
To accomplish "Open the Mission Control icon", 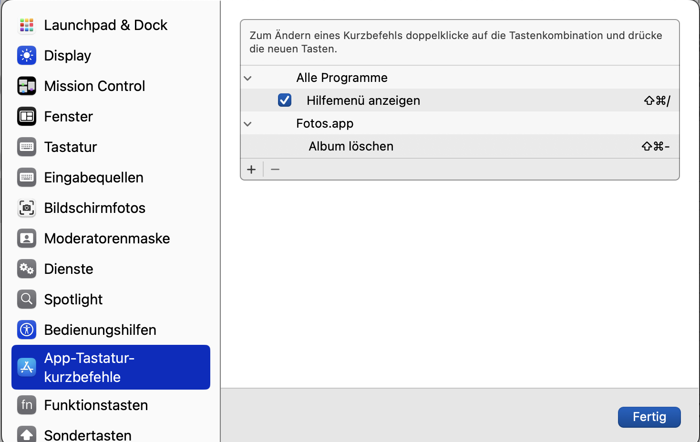I will [27, 86].
